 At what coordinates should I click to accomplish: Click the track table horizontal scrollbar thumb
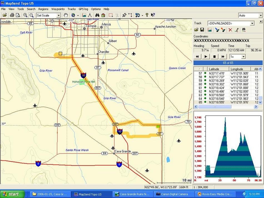215,107
